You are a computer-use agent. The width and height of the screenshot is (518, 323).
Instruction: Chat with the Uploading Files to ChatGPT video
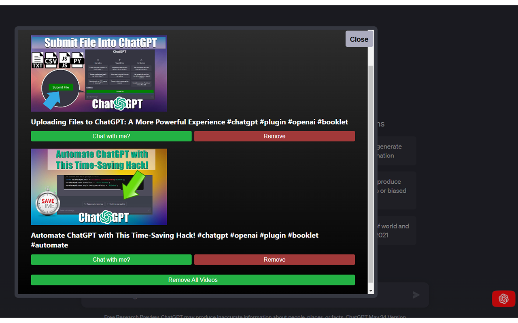[x=111, y=136]
